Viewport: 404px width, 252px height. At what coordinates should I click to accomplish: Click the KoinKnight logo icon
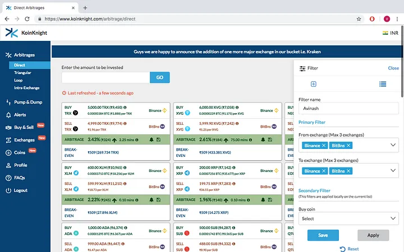(x=11, y=33)
